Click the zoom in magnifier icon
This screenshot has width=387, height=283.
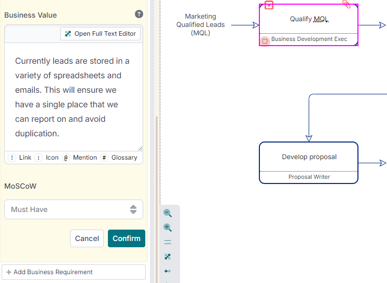(168, 228)
